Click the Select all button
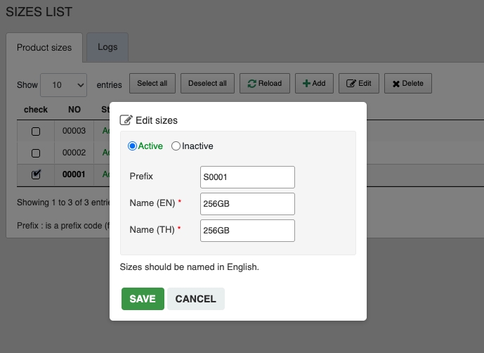Viewport: 484px width, 353px height. [x=152, y=84]
